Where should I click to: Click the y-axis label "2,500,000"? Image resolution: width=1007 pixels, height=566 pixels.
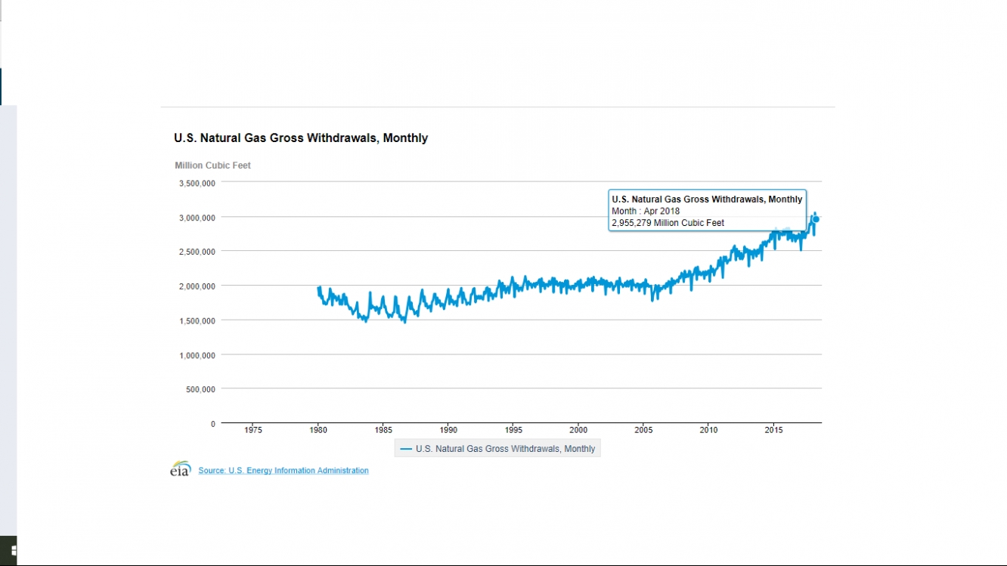coord(197,252)
